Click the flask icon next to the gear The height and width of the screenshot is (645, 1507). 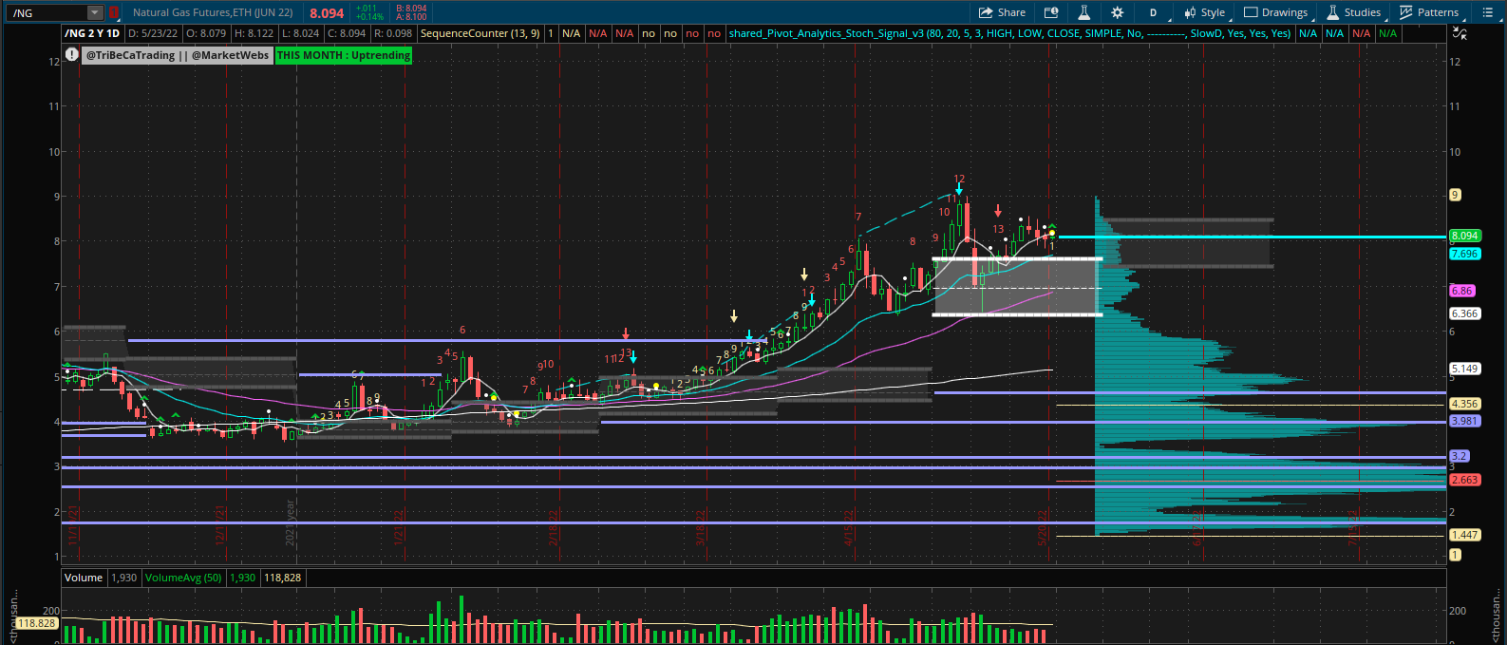[x=1083, y=12]
